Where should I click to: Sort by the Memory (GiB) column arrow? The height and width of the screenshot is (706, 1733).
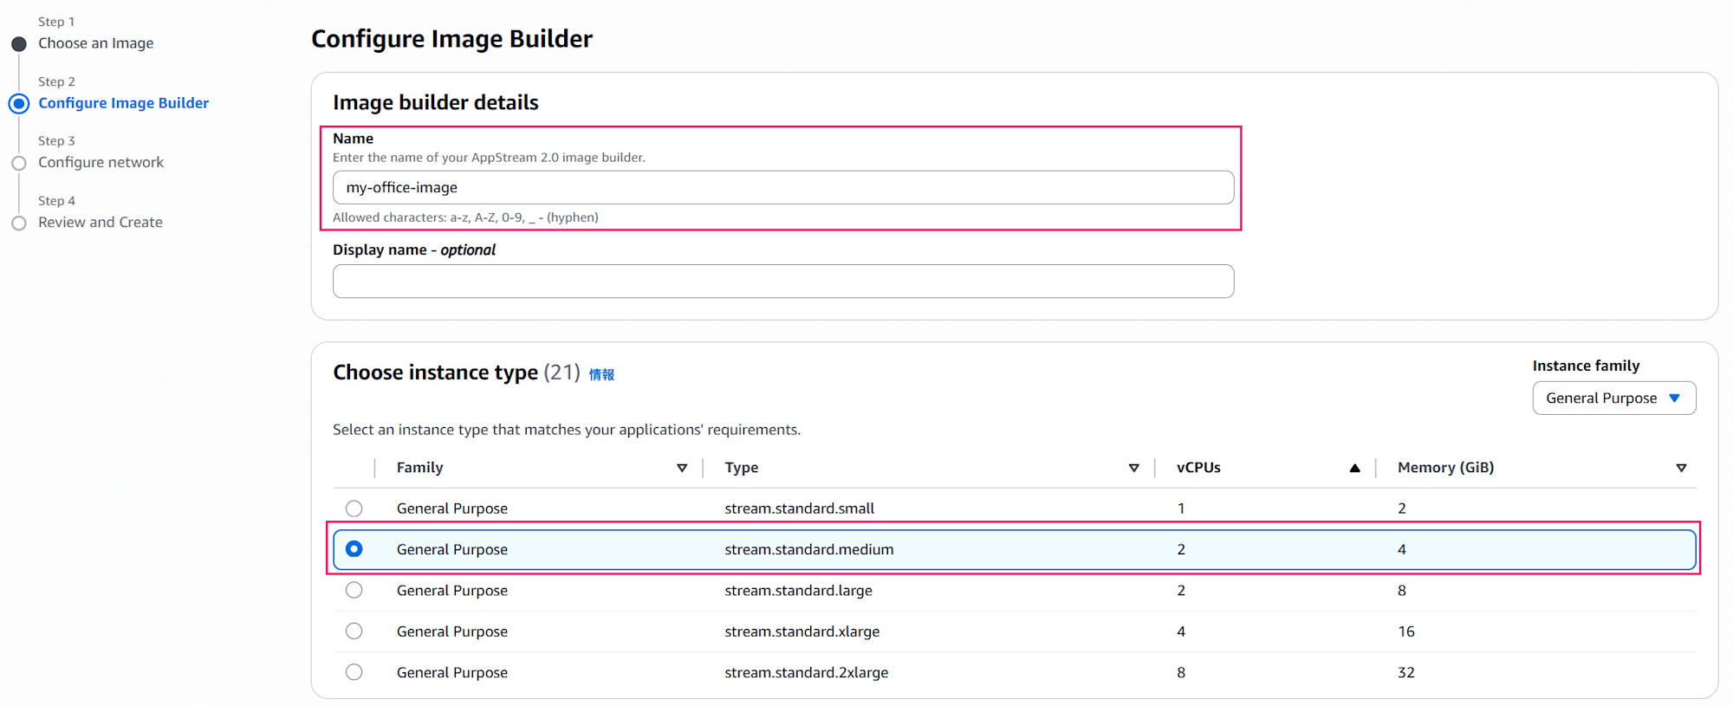[1681, 468]
